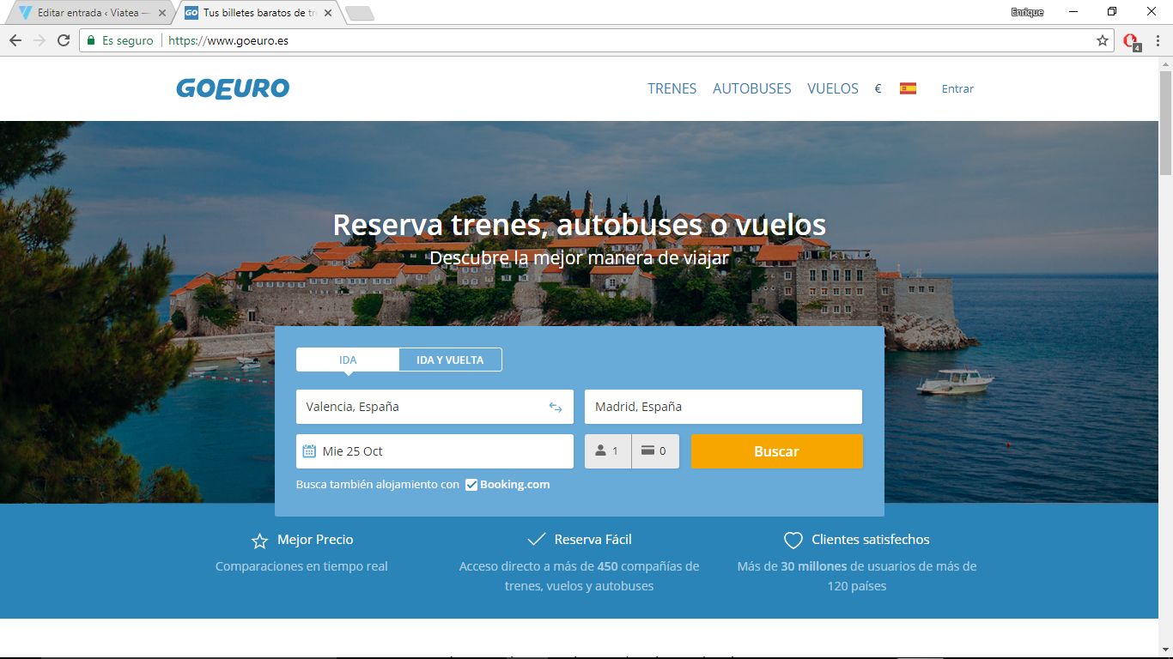
Task: Switch to IDA Y VUELTA round trip
Action: [x=450, y=360]
